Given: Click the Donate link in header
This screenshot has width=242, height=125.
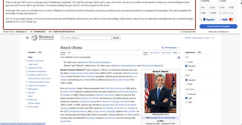Looking at the screenshot, I should pyautogui.click(x=188, y=38).
